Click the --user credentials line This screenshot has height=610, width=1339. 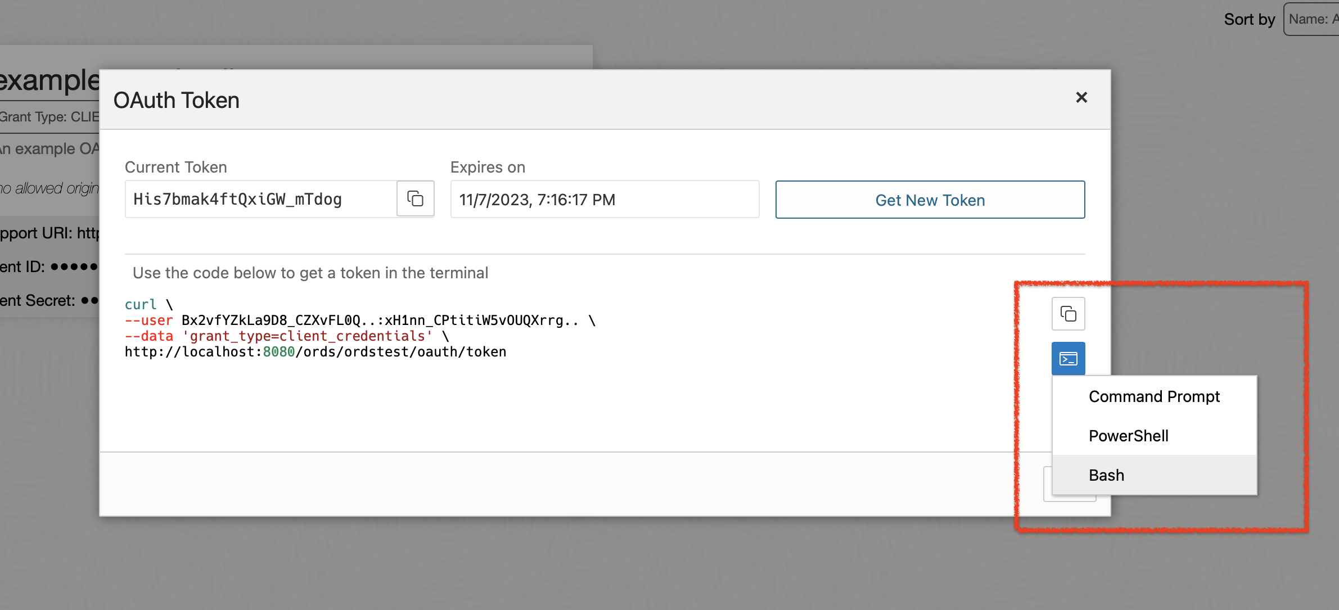(360, 320)
